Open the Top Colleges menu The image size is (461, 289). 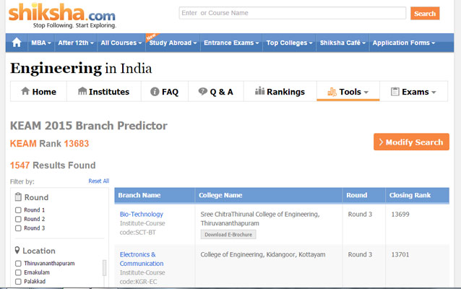coord(289,43)
